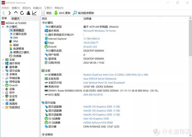Open the Internet Explorer version 11.789.19041.0 link
The height and width of the screenshot is (137, 192).
click(92, 39)
